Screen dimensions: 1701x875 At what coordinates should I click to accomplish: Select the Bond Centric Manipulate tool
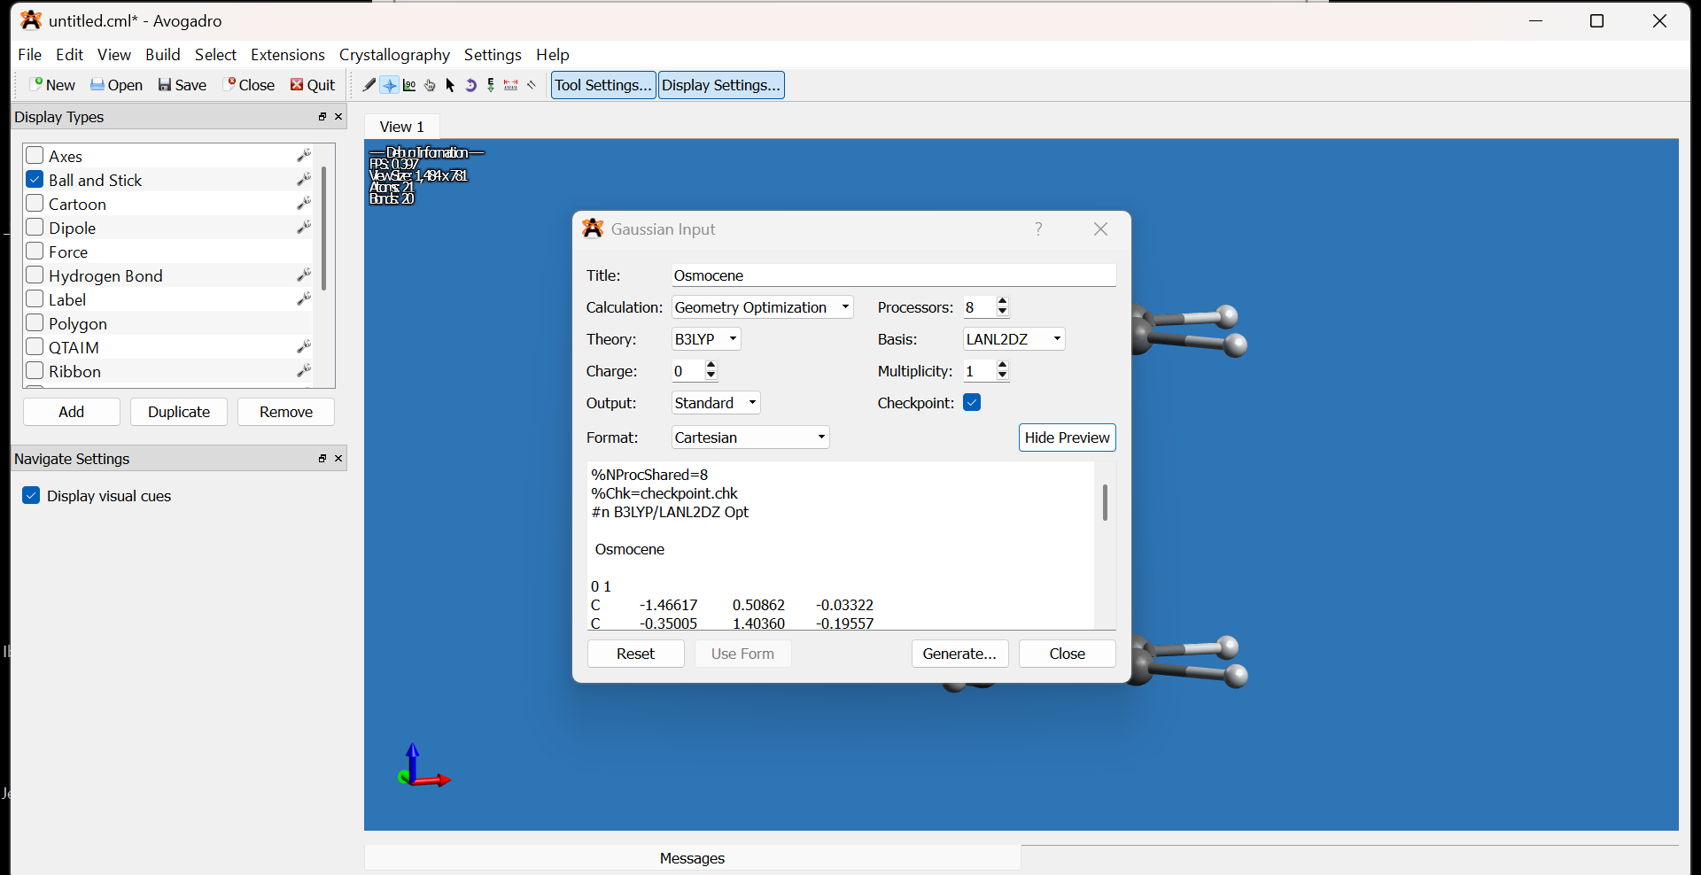409,85
